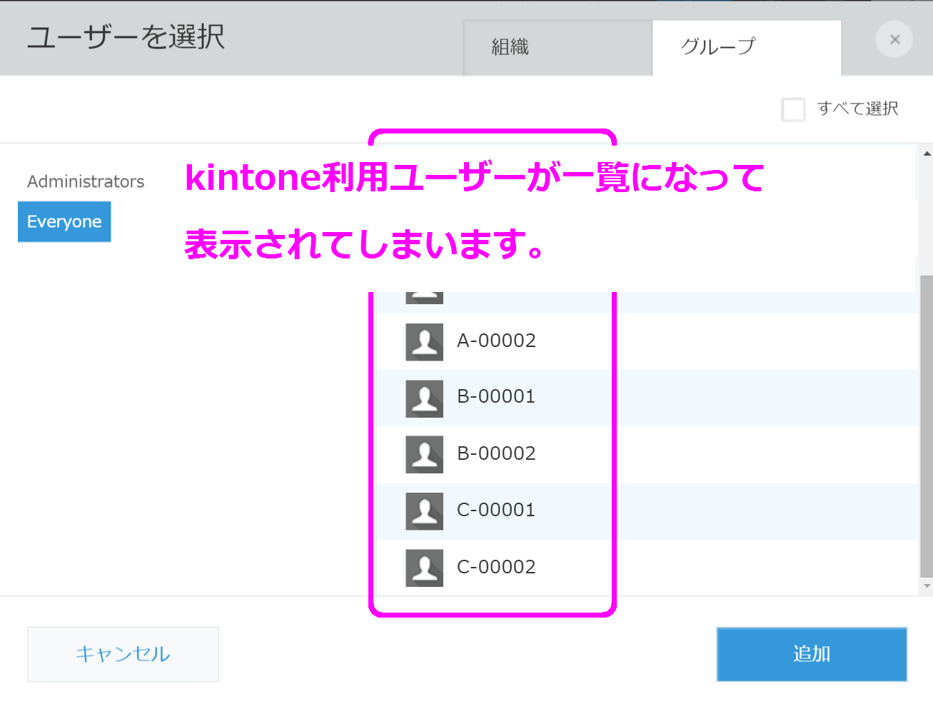The width and height of the screenshot is (933, 709).
Task: Click the scrollbar up arrow
Action: point(927,154)
